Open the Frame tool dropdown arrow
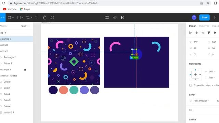Screen dimensions: 219x123 (x=13, y=17)
